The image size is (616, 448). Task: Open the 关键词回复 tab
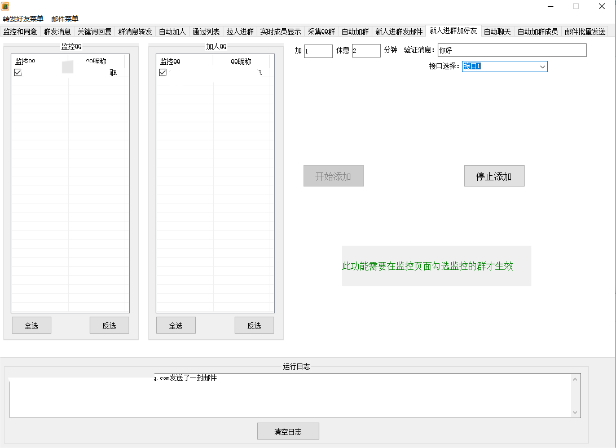(94, 32)
